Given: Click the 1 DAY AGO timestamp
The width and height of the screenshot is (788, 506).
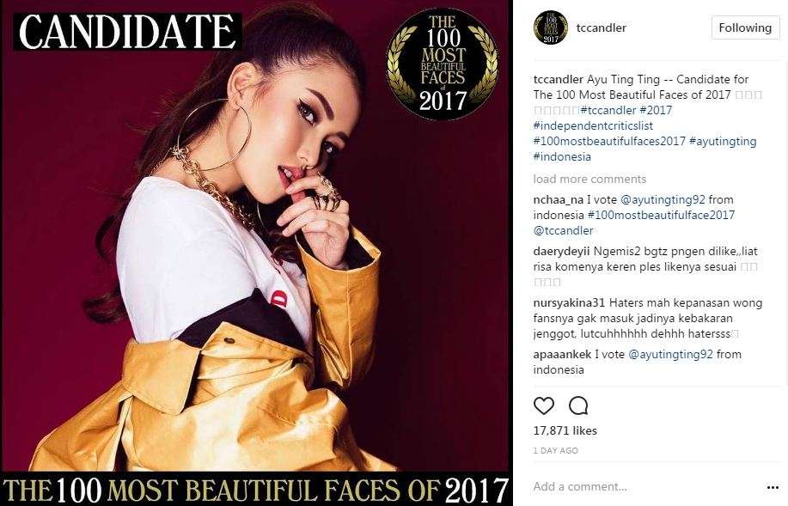Looking at the screenshot, I should [x=555, y=451].
